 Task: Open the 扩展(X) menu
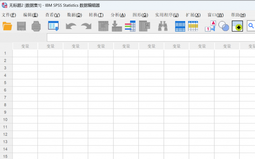(193, 15)
